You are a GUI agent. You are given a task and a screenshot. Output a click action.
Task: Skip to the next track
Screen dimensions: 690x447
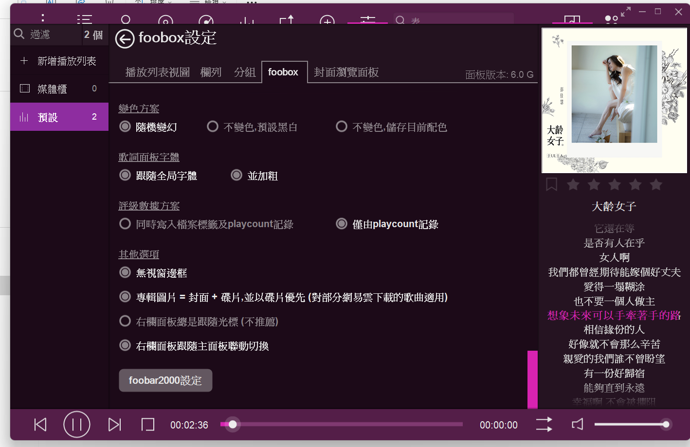point(114,425)
